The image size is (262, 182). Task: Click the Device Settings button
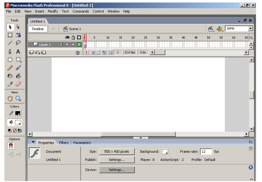(117, 170)
